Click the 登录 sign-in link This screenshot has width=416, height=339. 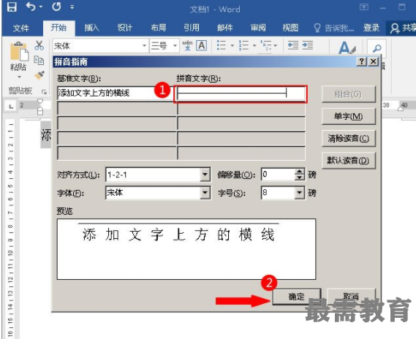click(x=371, y=28)
